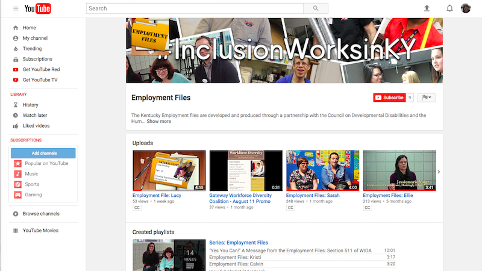Play the Workforce Diversity thumbnail
Viewport: 482px width, 271px height.
pos(246,170)
